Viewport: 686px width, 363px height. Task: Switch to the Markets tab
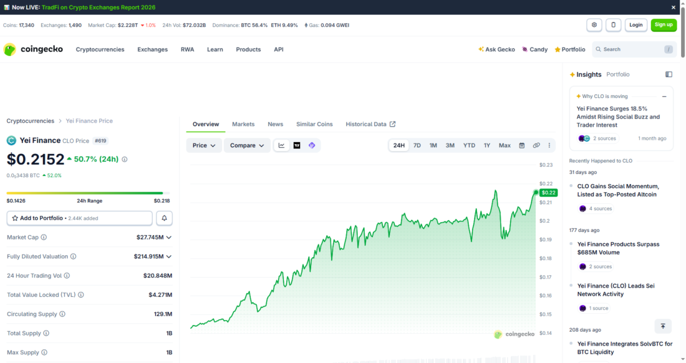(x=243, y=124)
